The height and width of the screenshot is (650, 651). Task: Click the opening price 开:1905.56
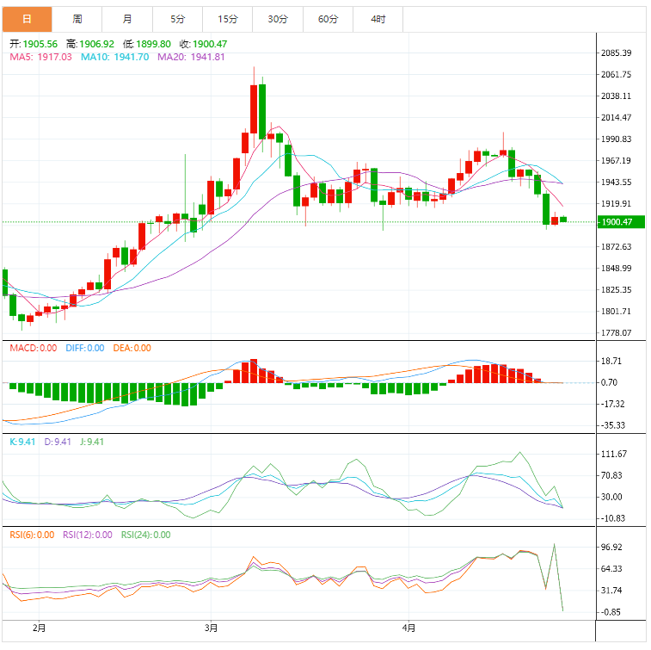(34, 44)
